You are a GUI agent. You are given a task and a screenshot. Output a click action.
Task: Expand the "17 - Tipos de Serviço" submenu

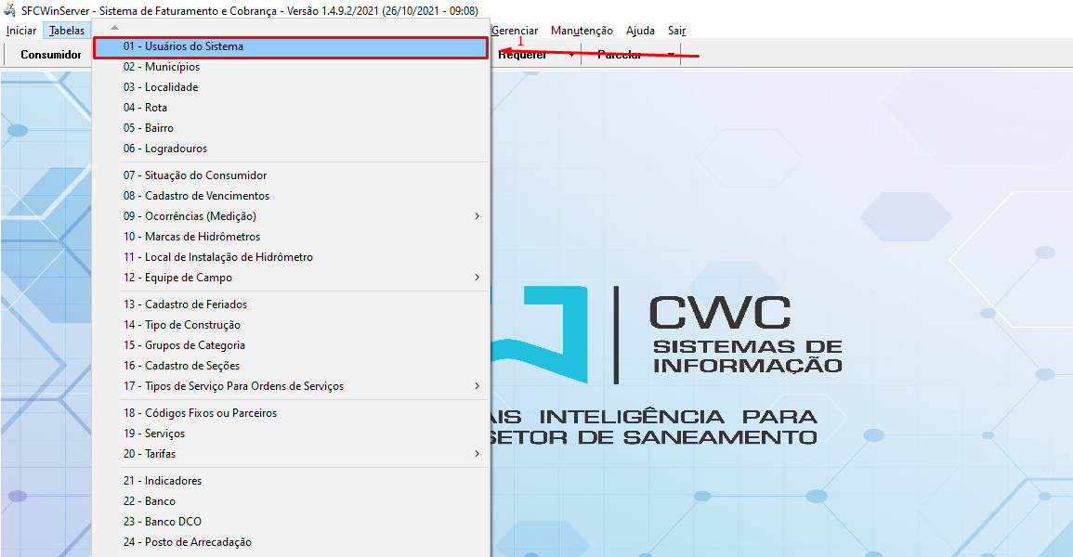477,385
